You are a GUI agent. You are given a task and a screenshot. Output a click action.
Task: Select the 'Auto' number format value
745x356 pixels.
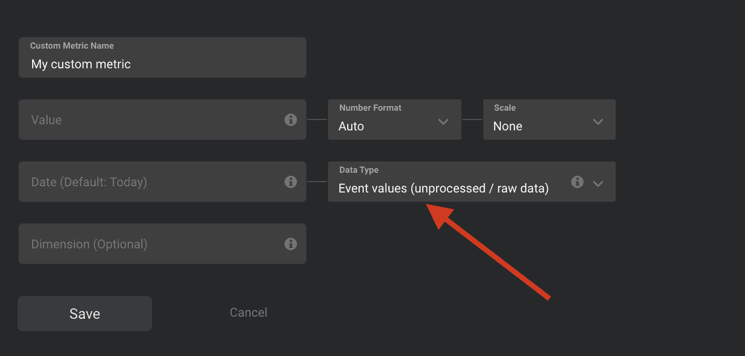click(351, 126)
